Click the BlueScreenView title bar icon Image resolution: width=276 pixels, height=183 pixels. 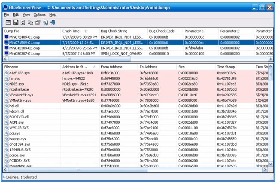coord(6,7)
